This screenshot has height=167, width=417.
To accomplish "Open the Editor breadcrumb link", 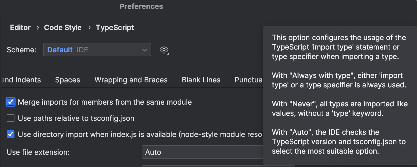I will (20, 27).
